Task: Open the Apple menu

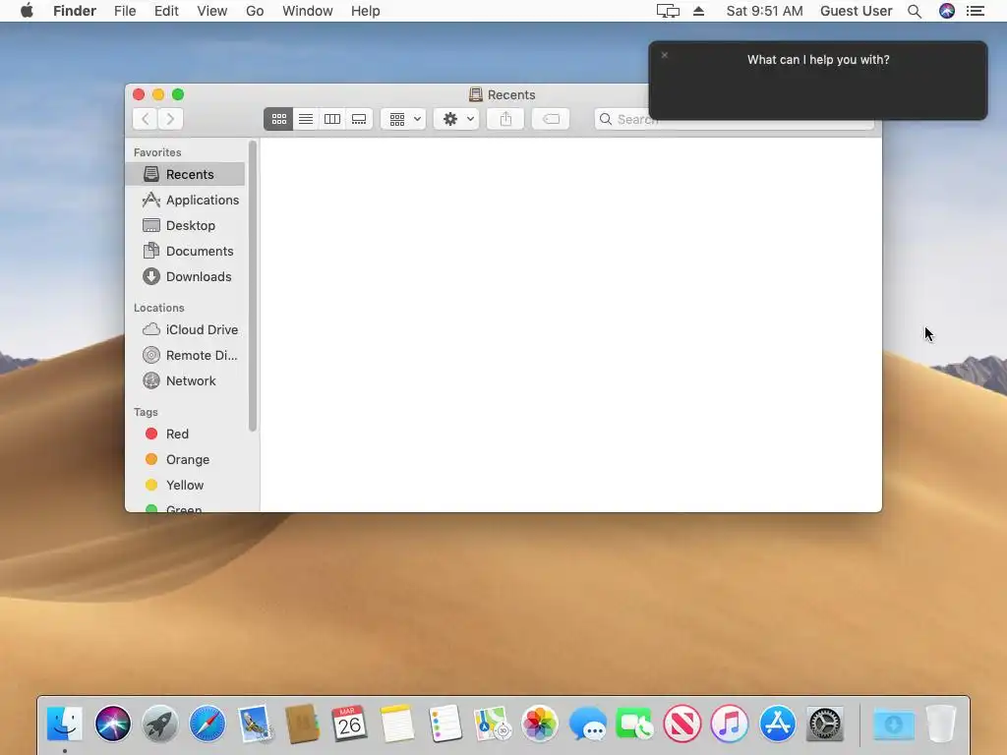Action: tap(27, 11)
